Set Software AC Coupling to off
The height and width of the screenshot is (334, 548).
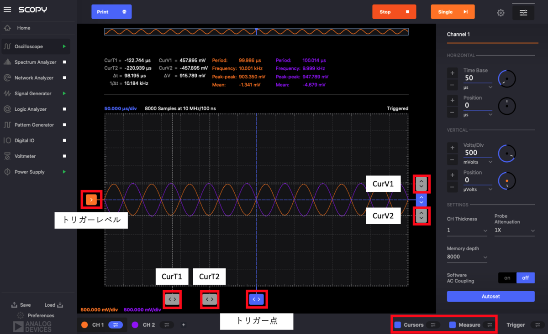click(x=525, y=277)
